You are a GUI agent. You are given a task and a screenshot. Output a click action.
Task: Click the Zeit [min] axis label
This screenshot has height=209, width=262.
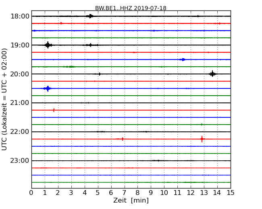pyautogui.click(x=131, y=200)
